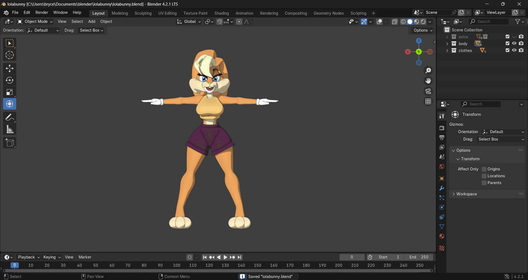The width and height of the screenshot is (528, 280).
Task: Enable Affect Only Origins checkbox
Action: [484, 169]
